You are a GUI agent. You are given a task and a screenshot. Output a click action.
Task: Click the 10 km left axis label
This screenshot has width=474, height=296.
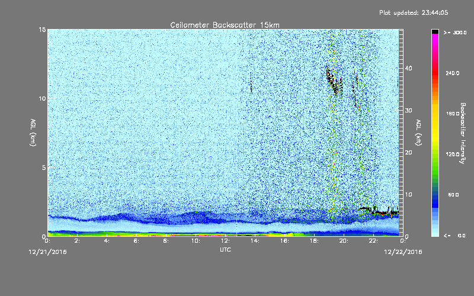pos(42,98)
